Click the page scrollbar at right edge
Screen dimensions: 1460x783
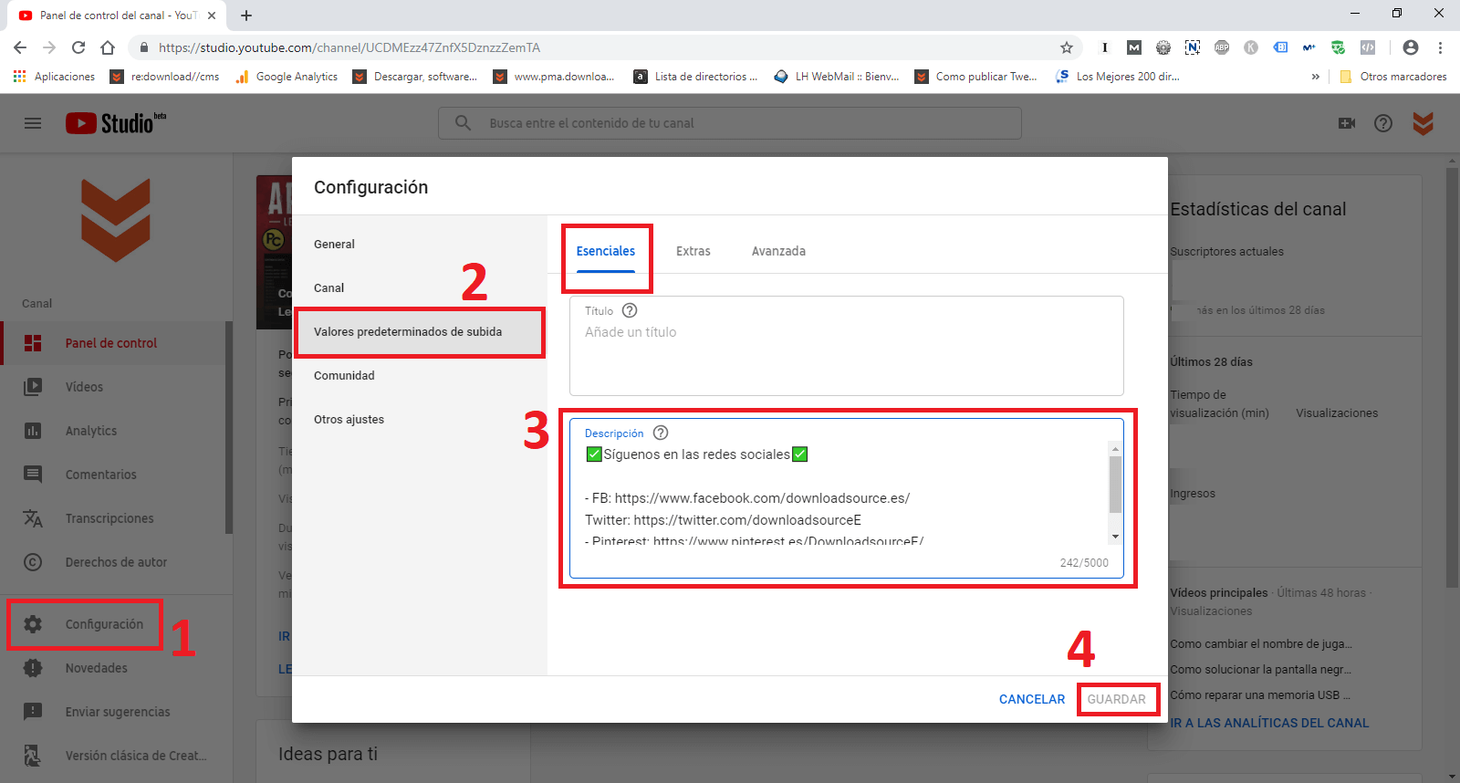click(x=1452, y=377)
